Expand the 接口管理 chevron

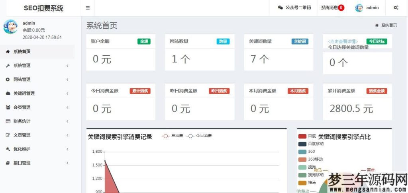[67, 163]
